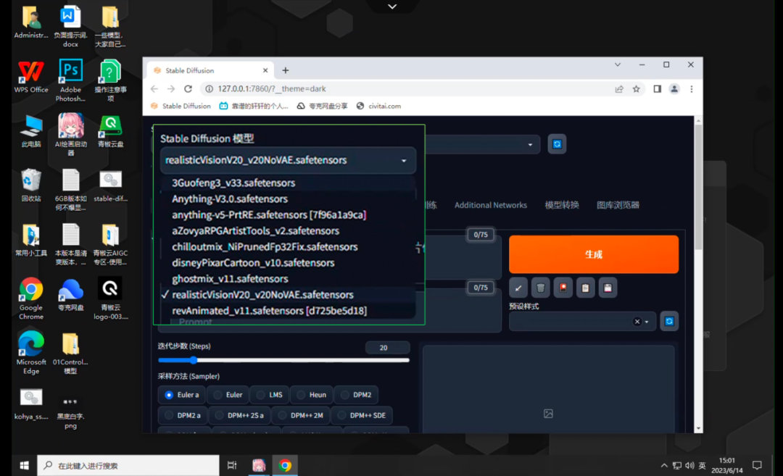Open 夸克网盘 desktop icon
The width and height of the screenshot is (783, 476).
(x=71, y=296)
